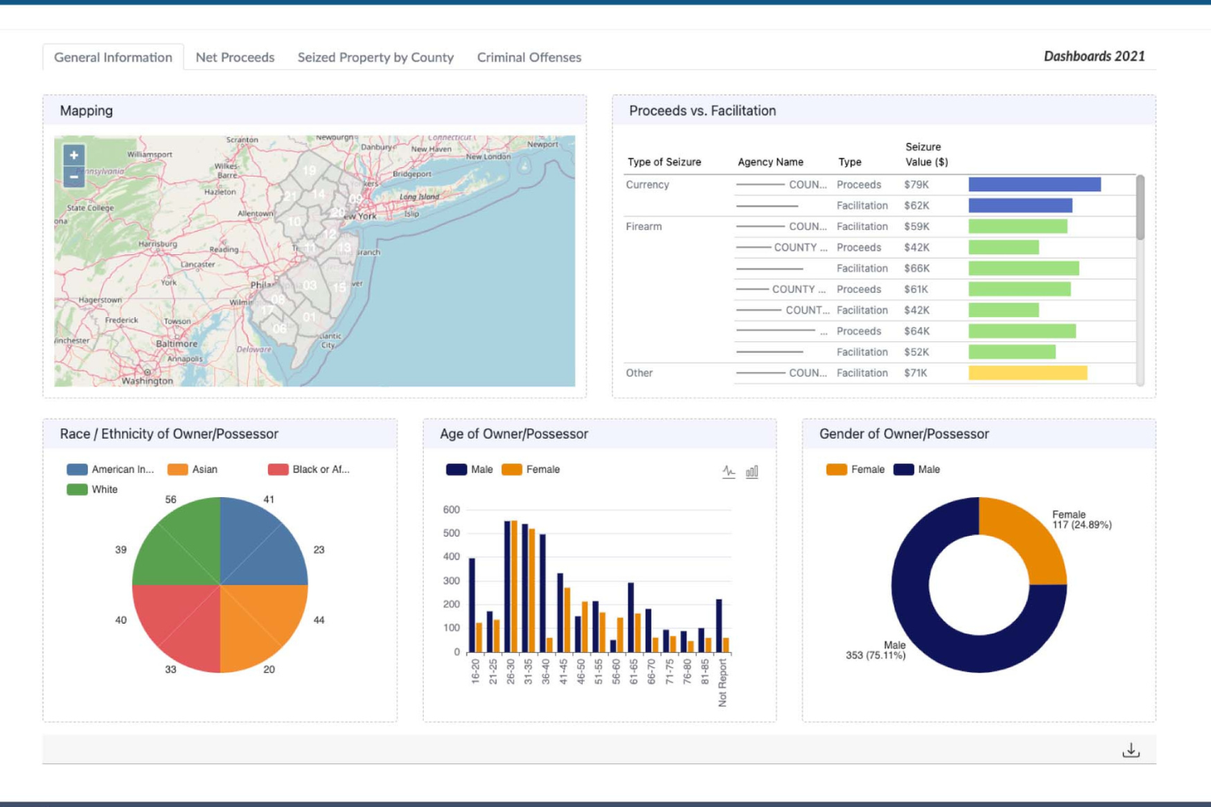This screenshot has width=1211, height=807.
Task: Zoom out on the map
Action: [73, 177]
